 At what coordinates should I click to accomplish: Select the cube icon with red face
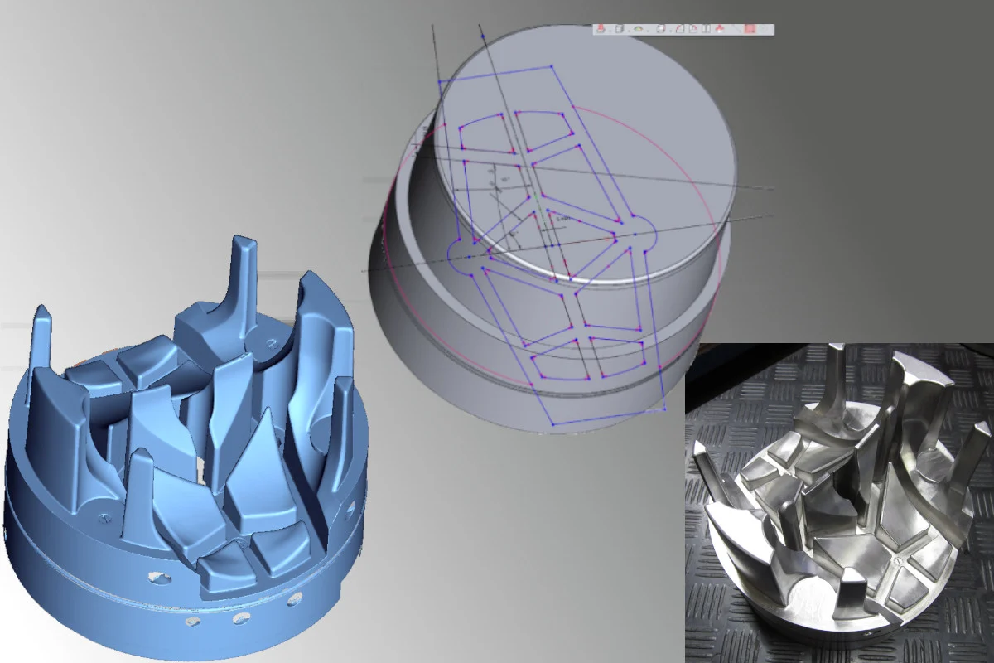(x=660, y=29)
